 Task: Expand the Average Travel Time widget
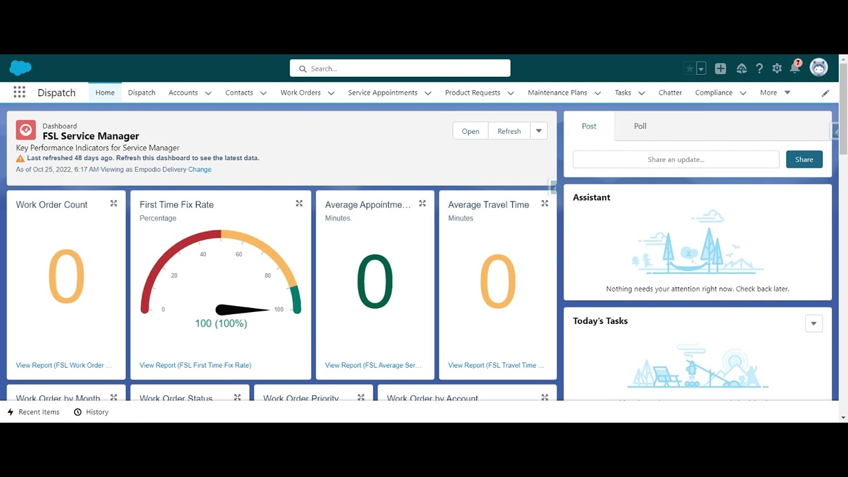pyautogui.click(x=545, y=204)
